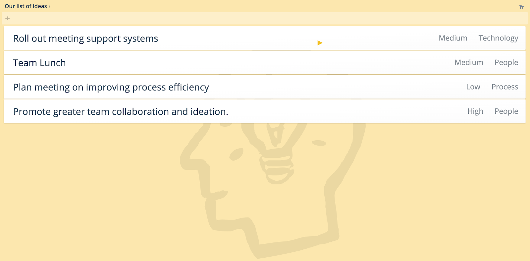530x261 pixels.
Task: Click the empty add-idea input bar
Action: (x=265, y=18)
